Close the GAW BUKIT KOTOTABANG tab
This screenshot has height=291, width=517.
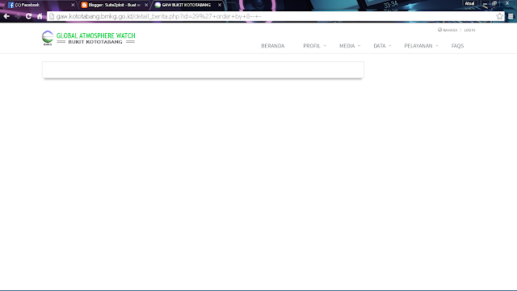point(220,5)
